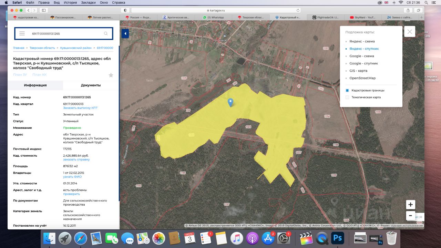Select OpenStreetMap basemap option
Screen dimensions: 441x248
pyautogui.click(x=362, y=78)
